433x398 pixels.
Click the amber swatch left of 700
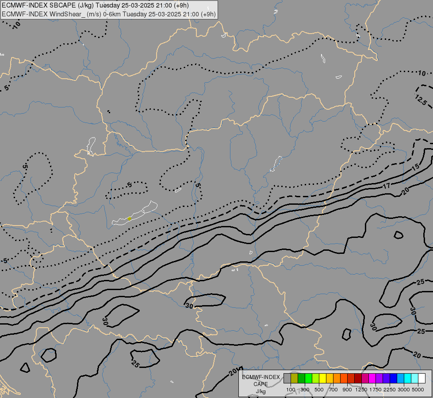pos(330,378)
